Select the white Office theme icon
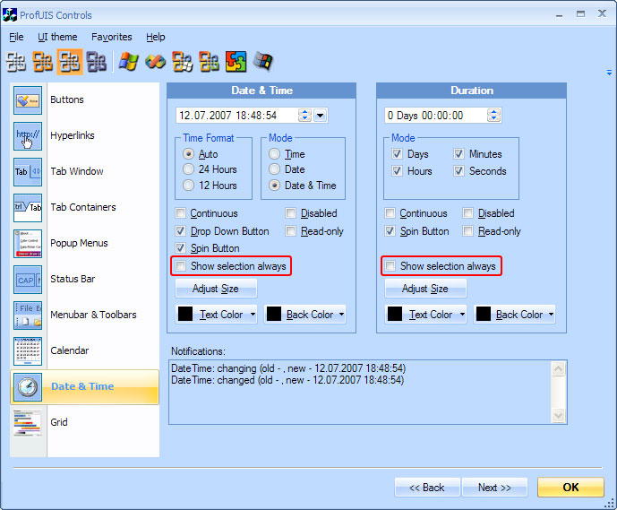Image resolution: width=617 pixels, height=510 pixels. coord(16,62)
